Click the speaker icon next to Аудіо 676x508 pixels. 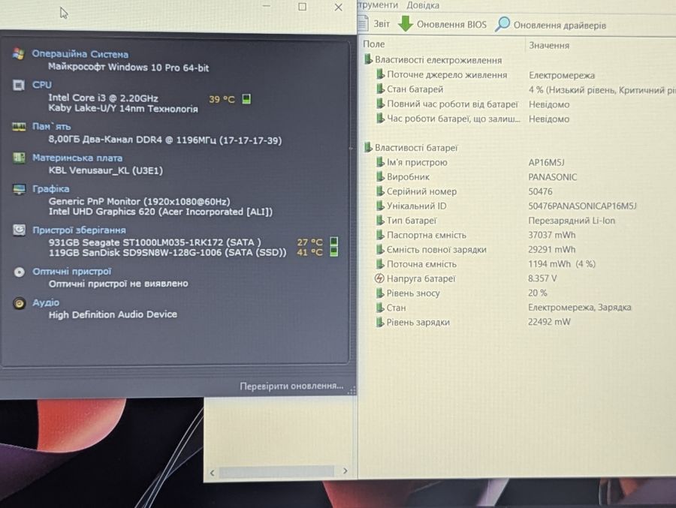tap(19, 303)
